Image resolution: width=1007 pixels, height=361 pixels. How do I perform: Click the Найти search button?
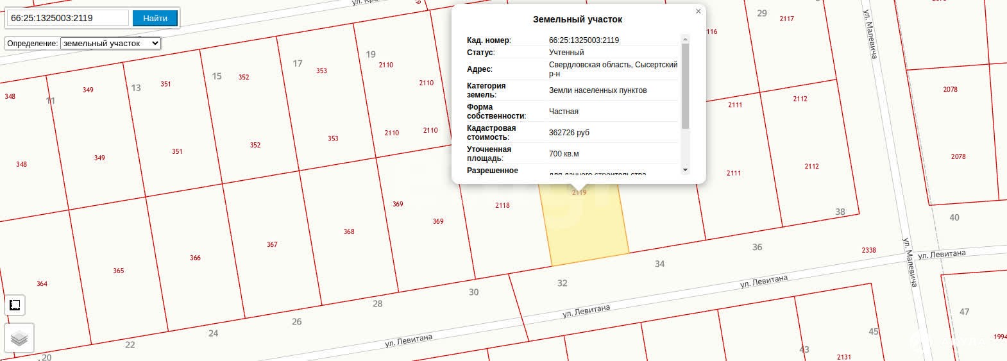(x=155, y=18)
